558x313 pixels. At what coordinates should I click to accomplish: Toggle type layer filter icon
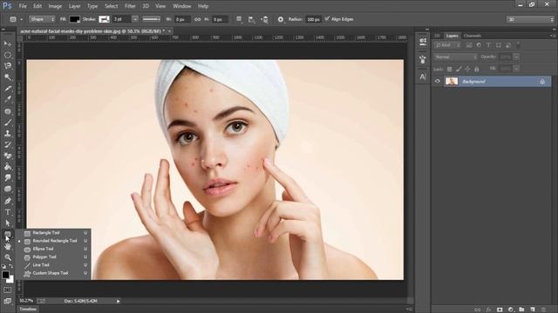point(488,45)
